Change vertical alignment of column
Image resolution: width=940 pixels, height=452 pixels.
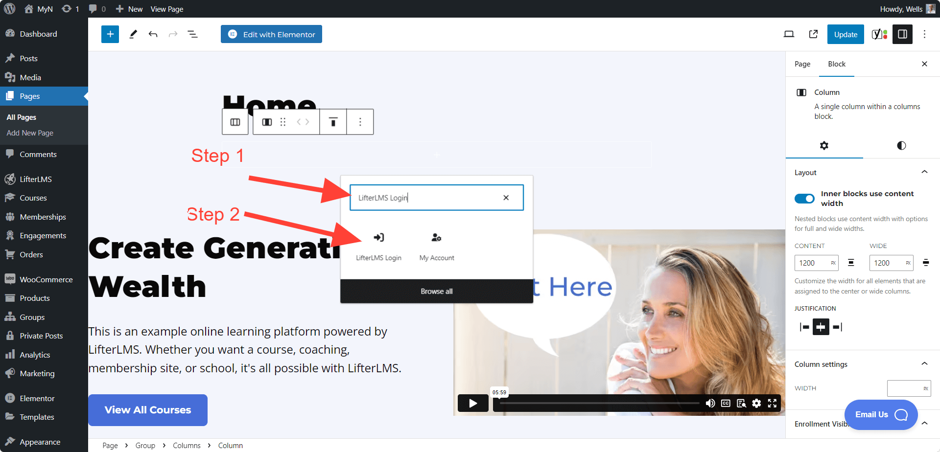(x=333, y=122)
